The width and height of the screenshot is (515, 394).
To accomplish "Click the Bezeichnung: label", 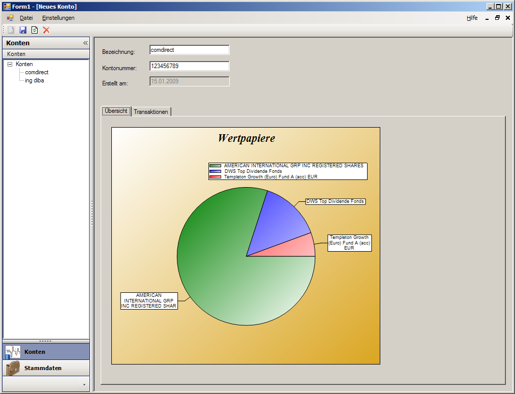I will [x=118, y=52].
